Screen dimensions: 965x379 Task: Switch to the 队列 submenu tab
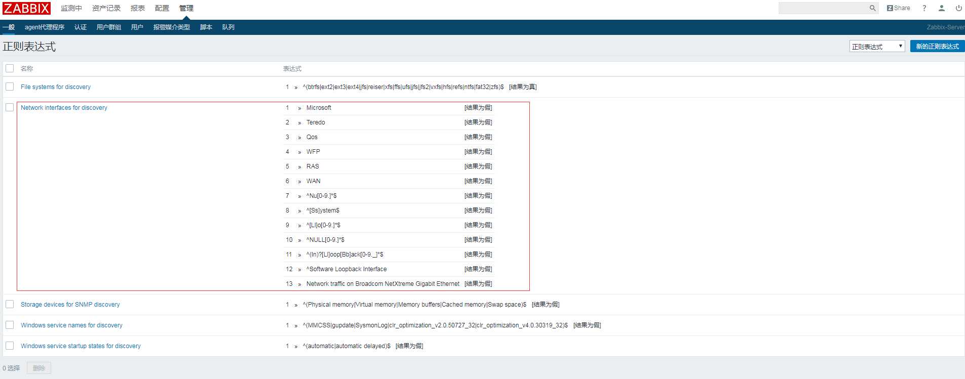(228, 27)
